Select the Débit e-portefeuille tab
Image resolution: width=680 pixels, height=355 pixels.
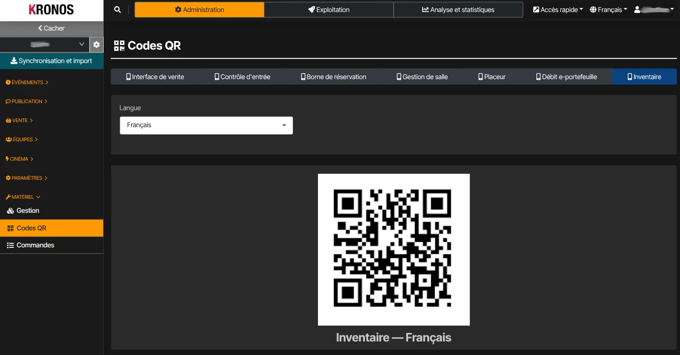566,77
